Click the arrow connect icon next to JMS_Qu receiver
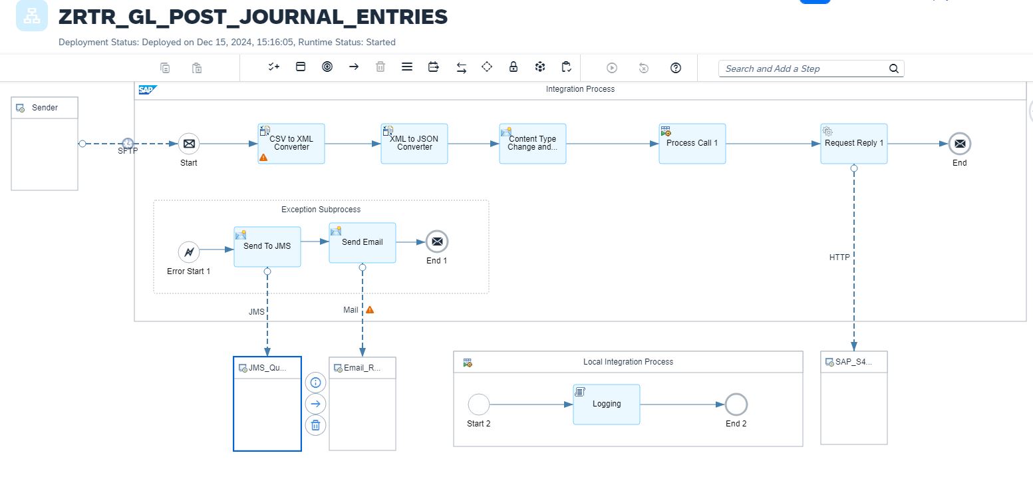1033x485 pixels. click(315, 404)
